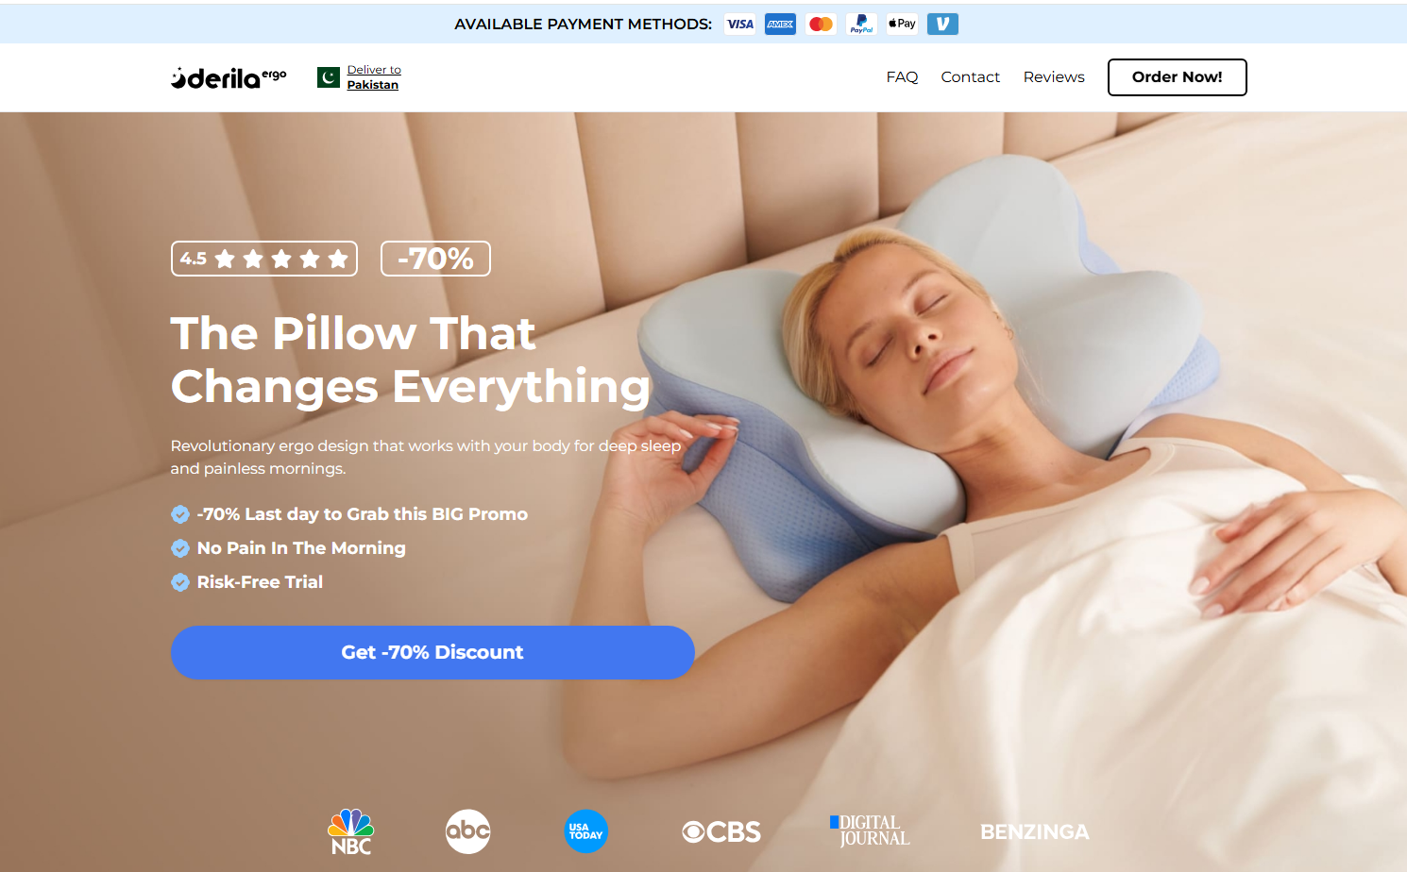1407x872 pixels.
Task: Click the -70% discount badge
Action: [435, 259]
